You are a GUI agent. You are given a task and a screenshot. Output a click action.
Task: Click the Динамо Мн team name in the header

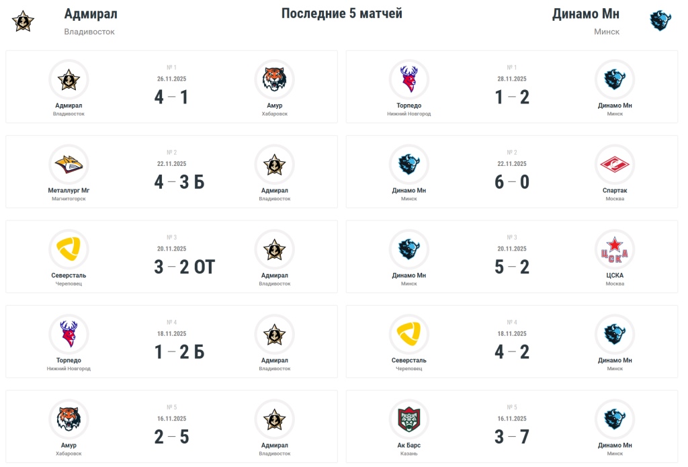[585, 14]
